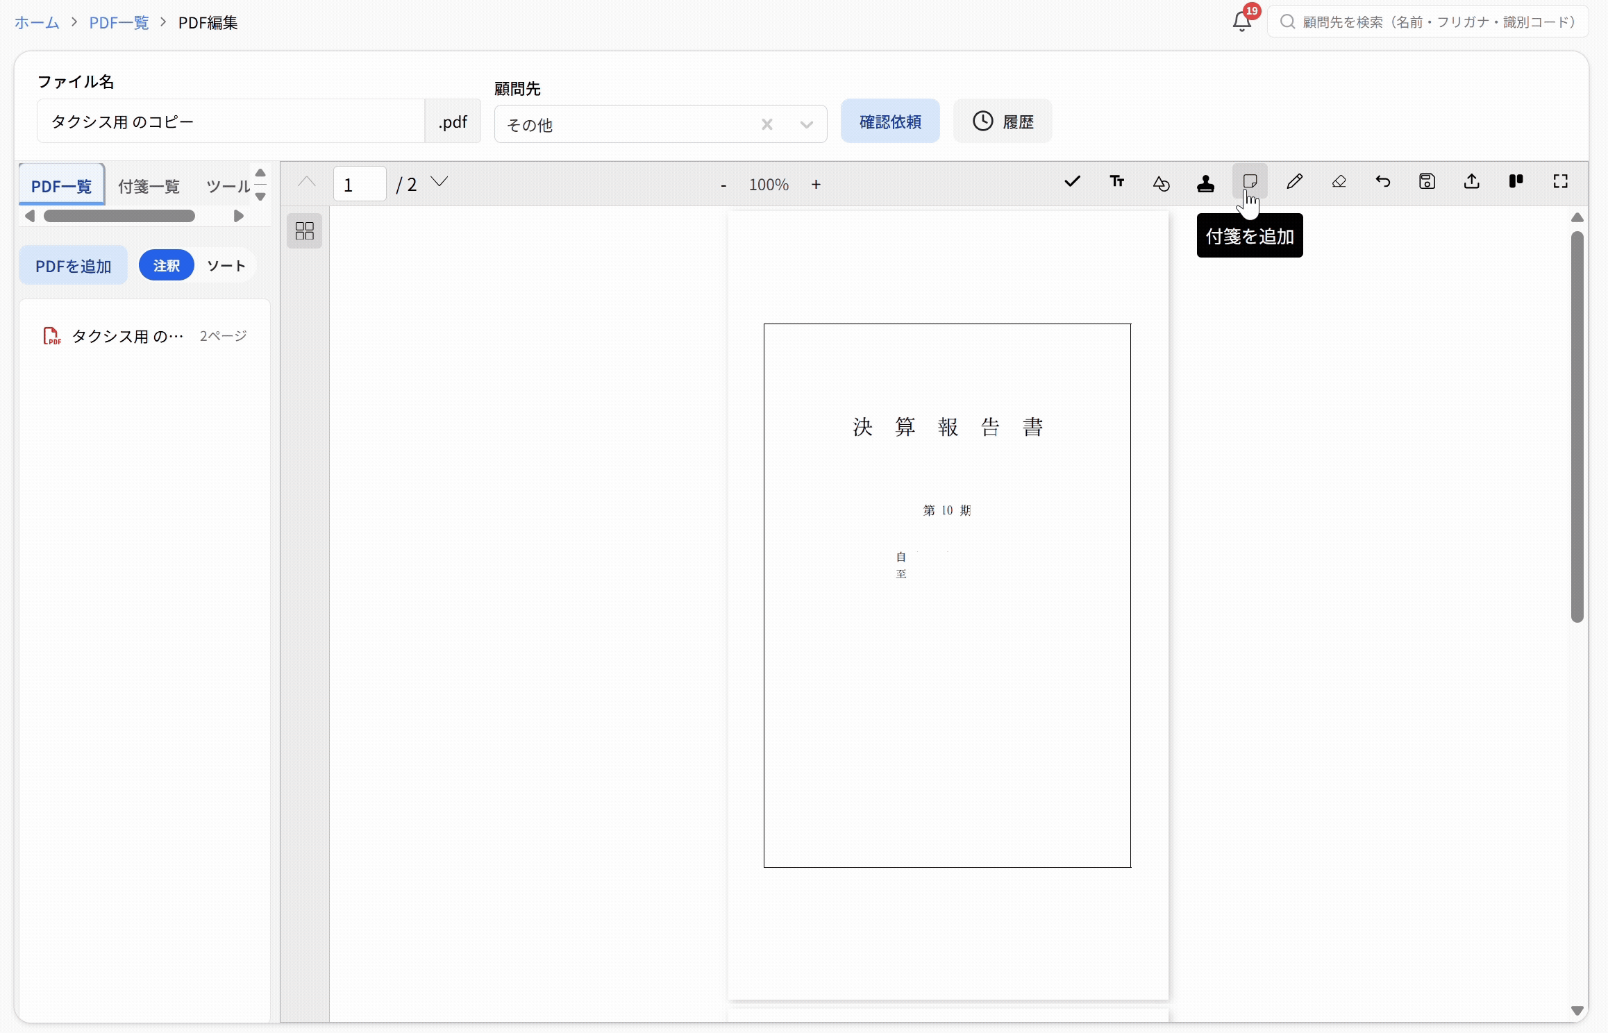
Task: Click the PDFを追加 button
Action: click(73, 266)
